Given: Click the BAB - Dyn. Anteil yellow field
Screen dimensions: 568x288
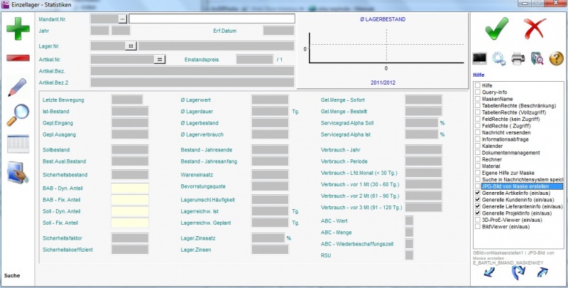Looking at the screenshot, I should click(x=130, y=188).
